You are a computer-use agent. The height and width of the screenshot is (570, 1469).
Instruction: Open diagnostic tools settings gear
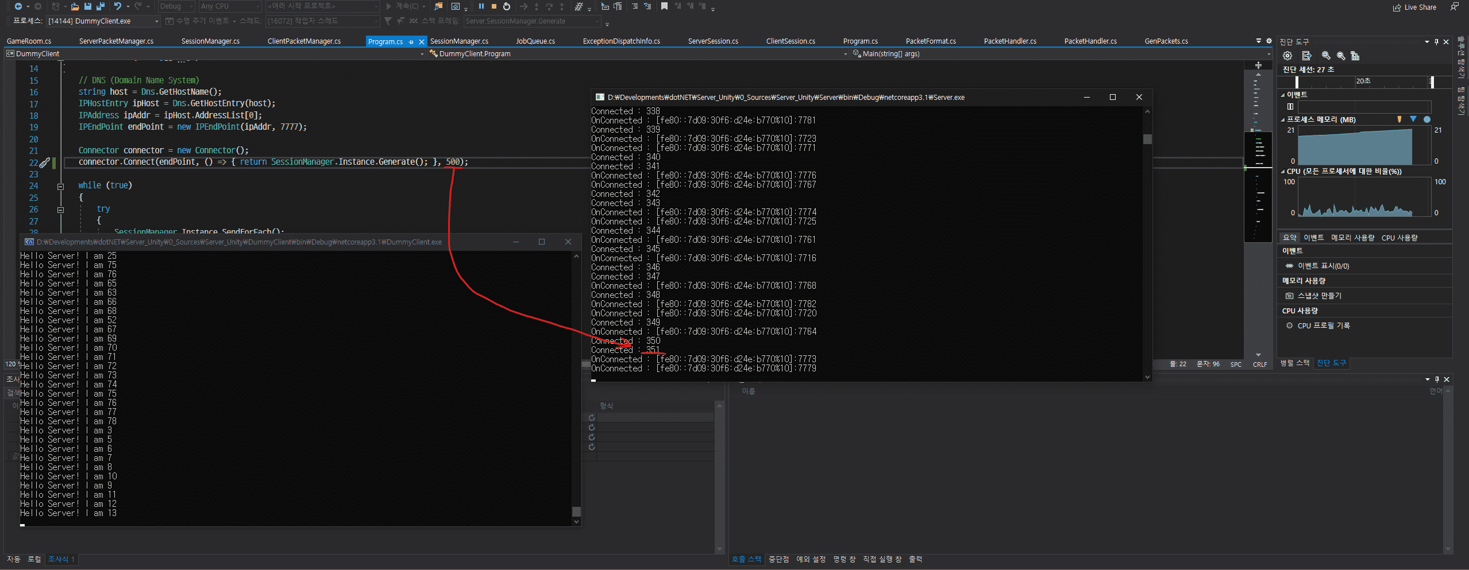(1287, 56)
